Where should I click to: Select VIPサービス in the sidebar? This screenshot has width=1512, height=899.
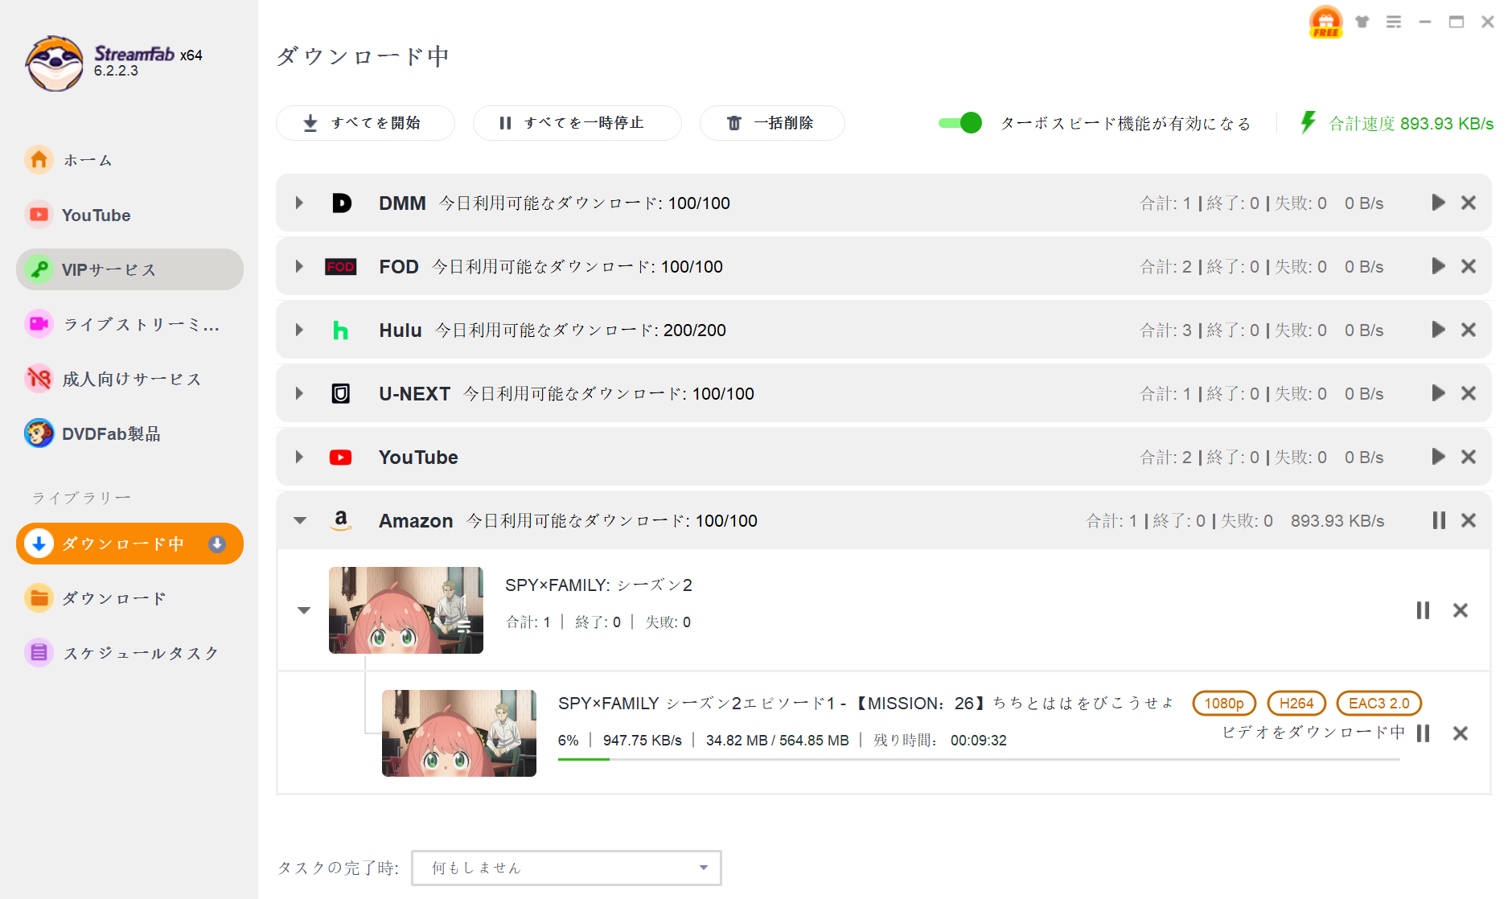[x=129, y=269]
